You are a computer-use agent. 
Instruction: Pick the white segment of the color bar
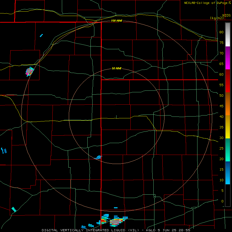point(228,43)
